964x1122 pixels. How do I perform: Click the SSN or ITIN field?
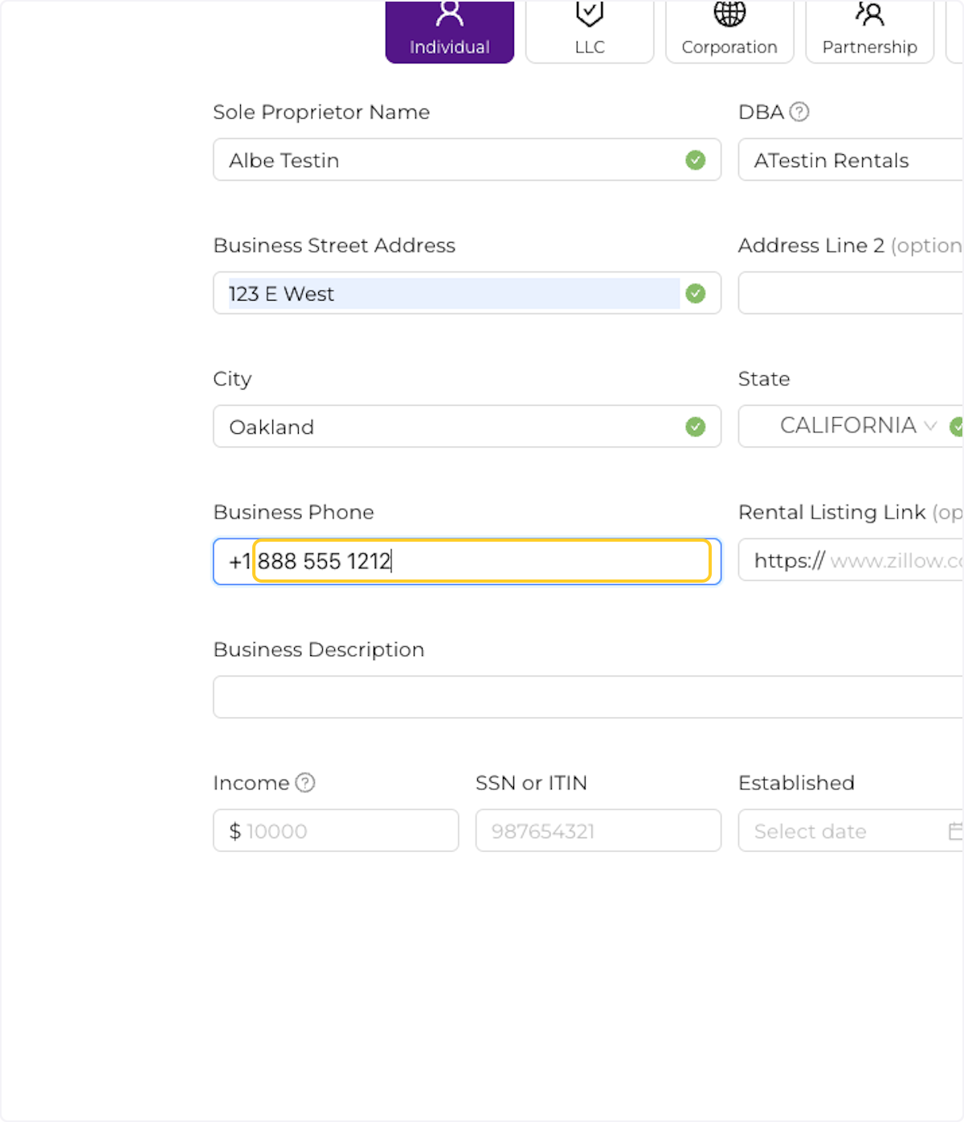pos(598,830)
